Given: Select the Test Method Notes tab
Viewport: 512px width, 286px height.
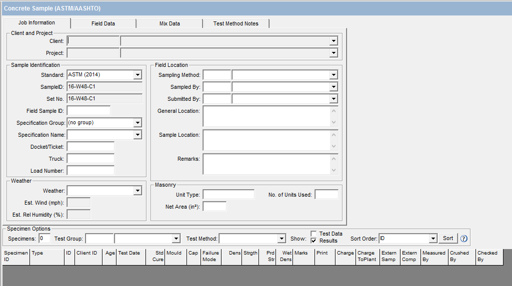Looking at the screenshot, I should [x=235, y=23].
